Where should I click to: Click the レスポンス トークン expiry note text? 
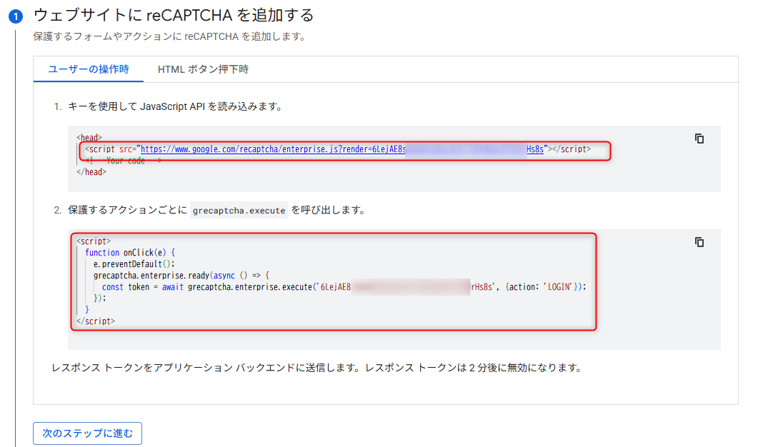pos(316,368)
